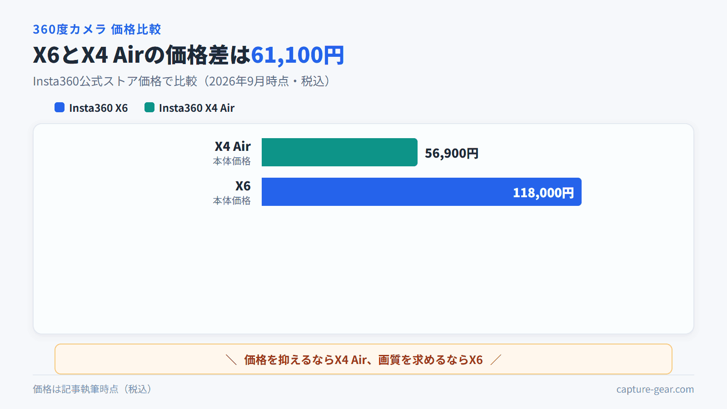
Task: Click the 'X6' row label
Action: (x=243, y=186)
